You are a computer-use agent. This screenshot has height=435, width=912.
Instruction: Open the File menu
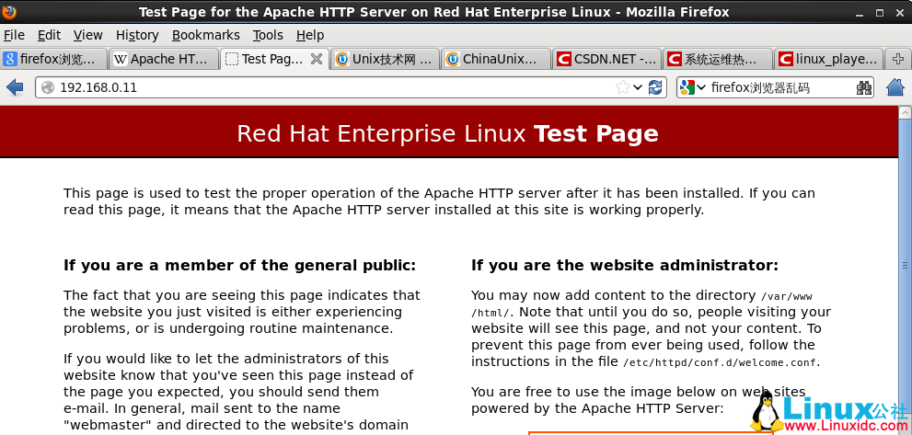click(14, 36)
